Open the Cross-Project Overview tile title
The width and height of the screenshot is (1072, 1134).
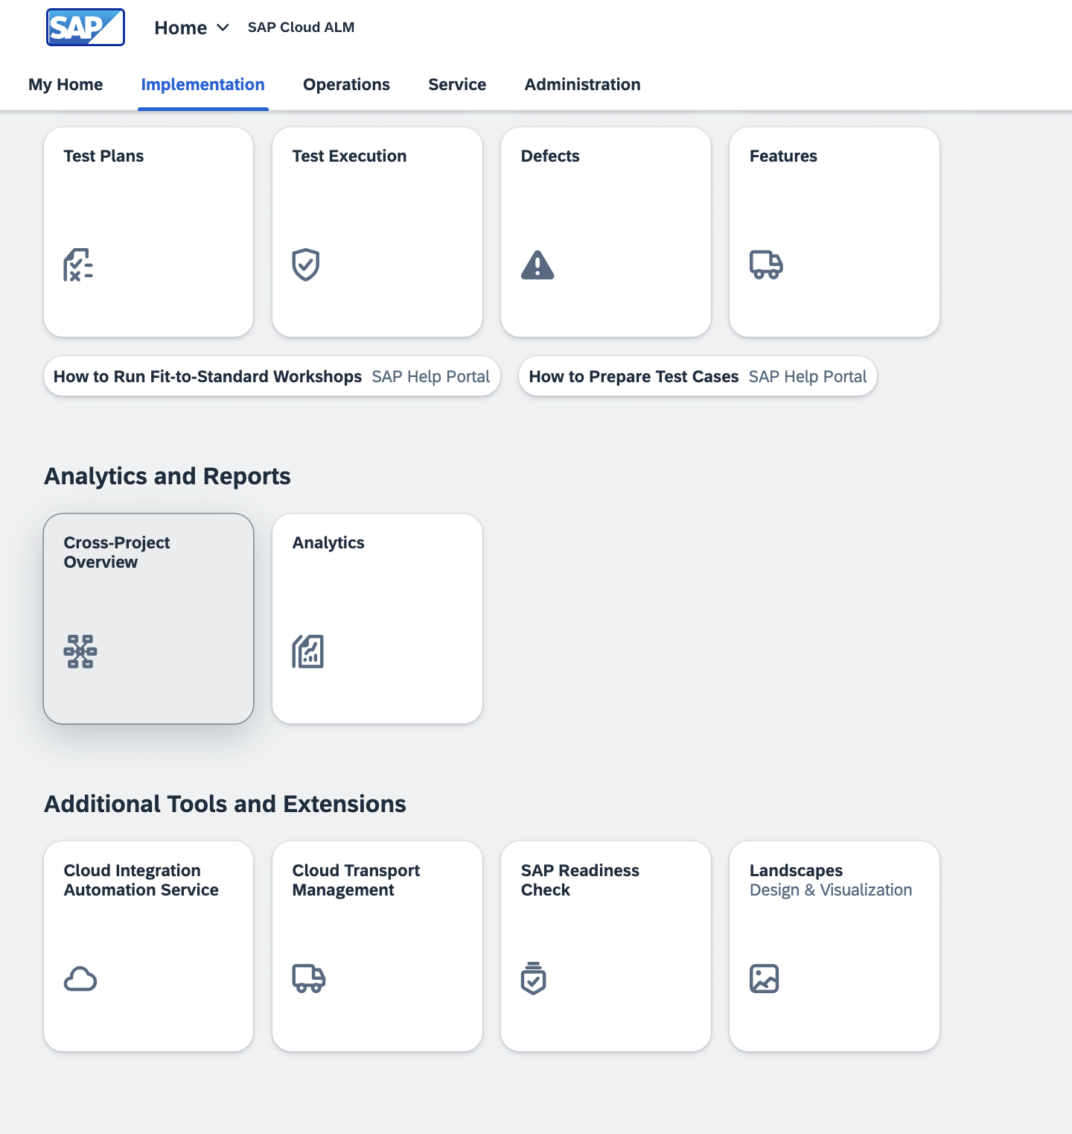tap(117, 552)
